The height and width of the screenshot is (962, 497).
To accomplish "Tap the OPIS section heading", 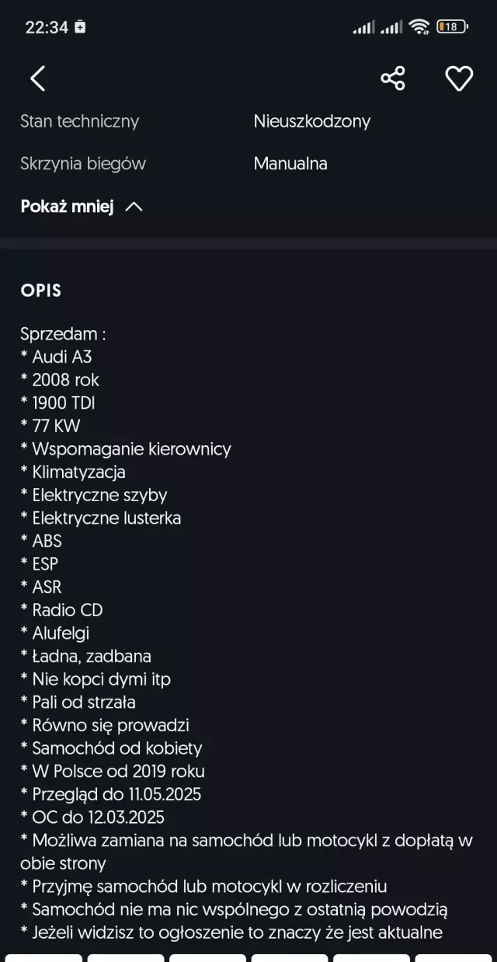I will click(x=40, y=291).
